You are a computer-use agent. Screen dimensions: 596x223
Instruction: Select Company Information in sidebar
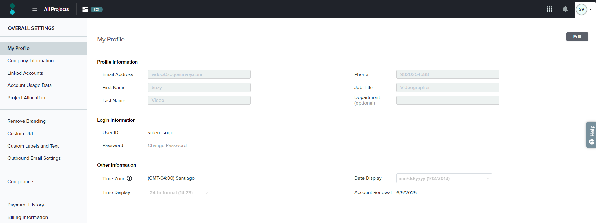tap(31, 61)
